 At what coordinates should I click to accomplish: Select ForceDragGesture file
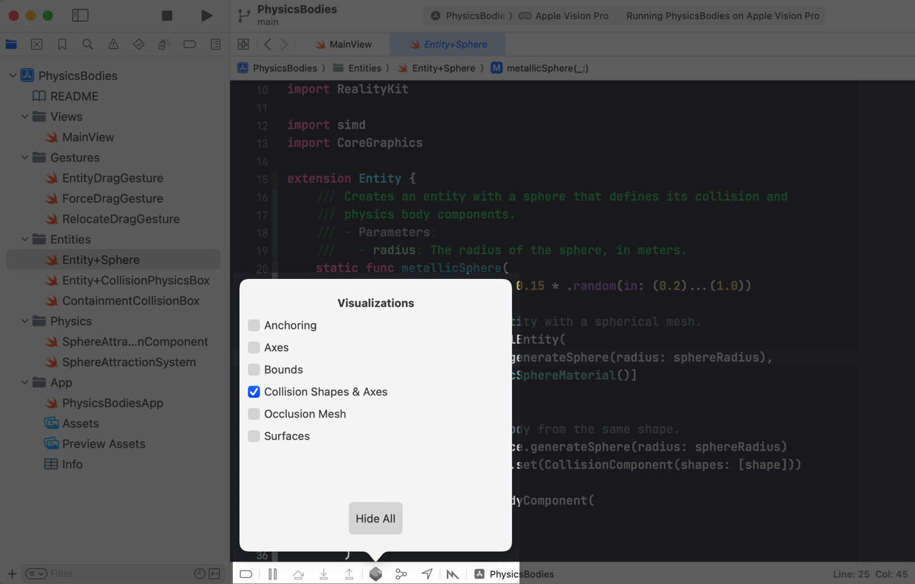[x=112, y=199]
